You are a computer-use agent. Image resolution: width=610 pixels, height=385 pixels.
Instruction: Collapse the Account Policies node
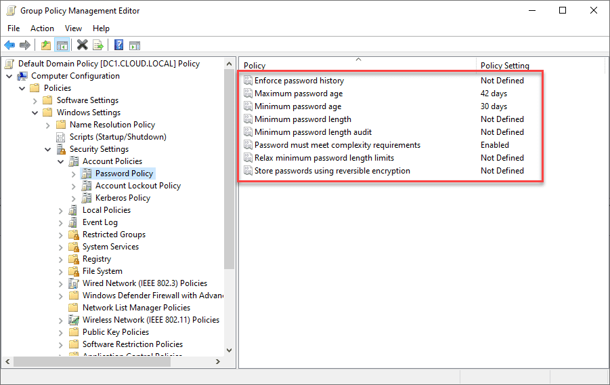click(61, 162)
